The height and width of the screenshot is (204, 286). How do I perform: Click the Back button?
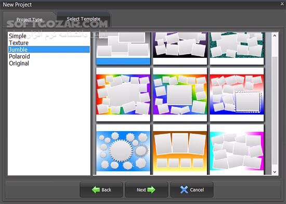click(x=101, y=190)
